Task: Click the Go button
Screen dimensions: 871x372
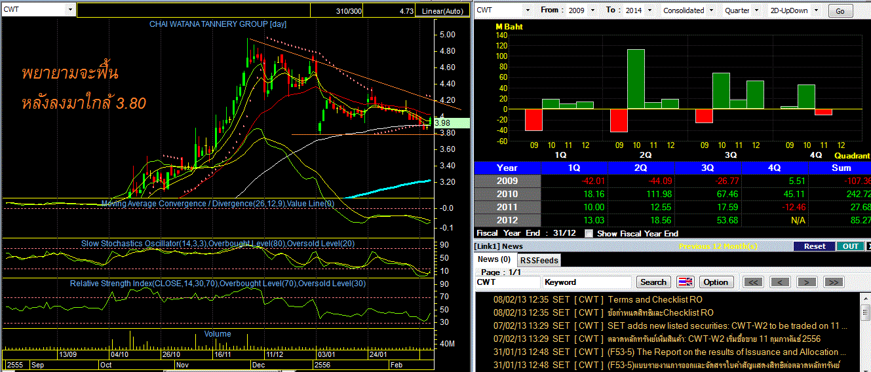Action: (840, 11)
